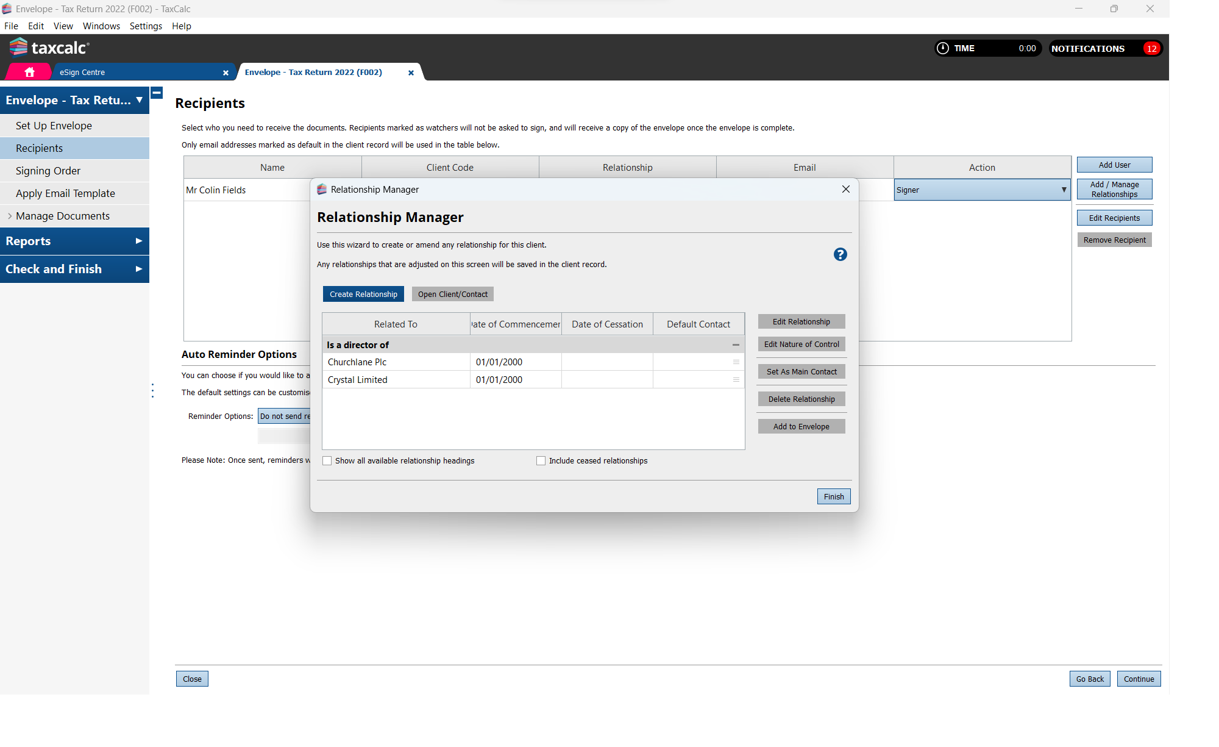Click the Add to Envelope button
Viewport: 1219px width, 747px height.
801,427
